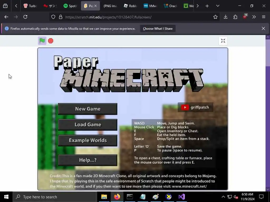Open the griffpatch YouTube link
Image resolution: width=270 pixels, height=202 pixels.
[x=195, y=107]
